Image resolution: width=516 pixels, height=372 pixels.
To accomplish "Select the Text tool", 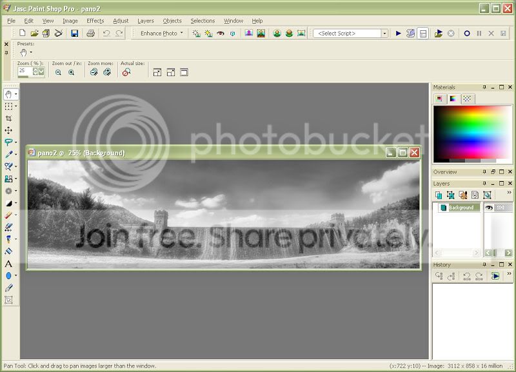I will click(8, 264).
